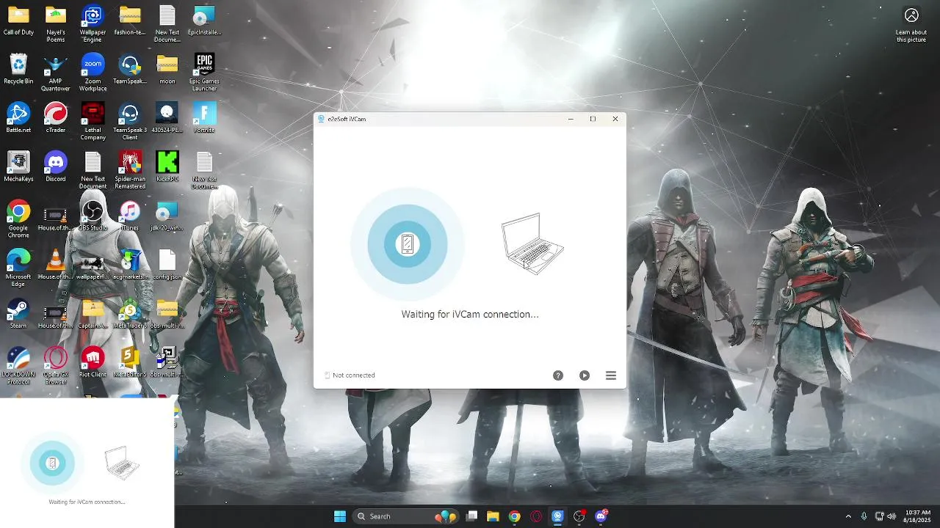Image resolution: width=940 pixels, height=528 pixels.
Task: Launch Microsoft Edge desktop shortcut
Action: [18, 268]
